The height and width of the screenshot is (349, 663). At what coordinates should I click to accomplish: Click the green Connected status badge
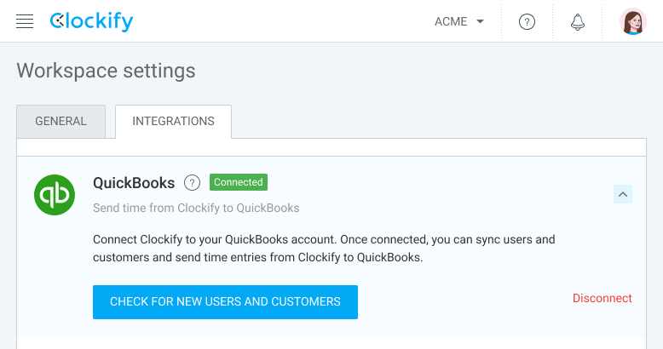239,182
